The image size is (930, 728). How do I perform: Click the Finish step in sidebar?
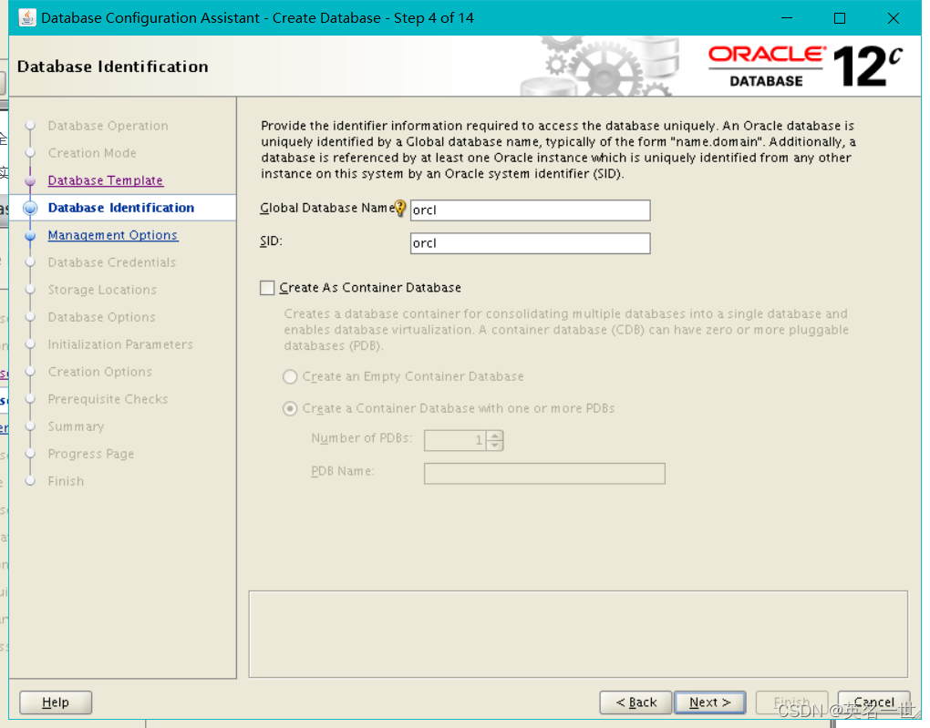(66, 481)
